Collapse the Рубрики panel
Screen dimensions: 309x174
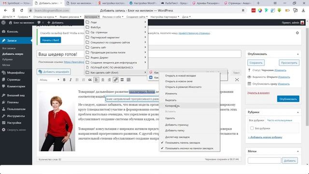(298, 112)
